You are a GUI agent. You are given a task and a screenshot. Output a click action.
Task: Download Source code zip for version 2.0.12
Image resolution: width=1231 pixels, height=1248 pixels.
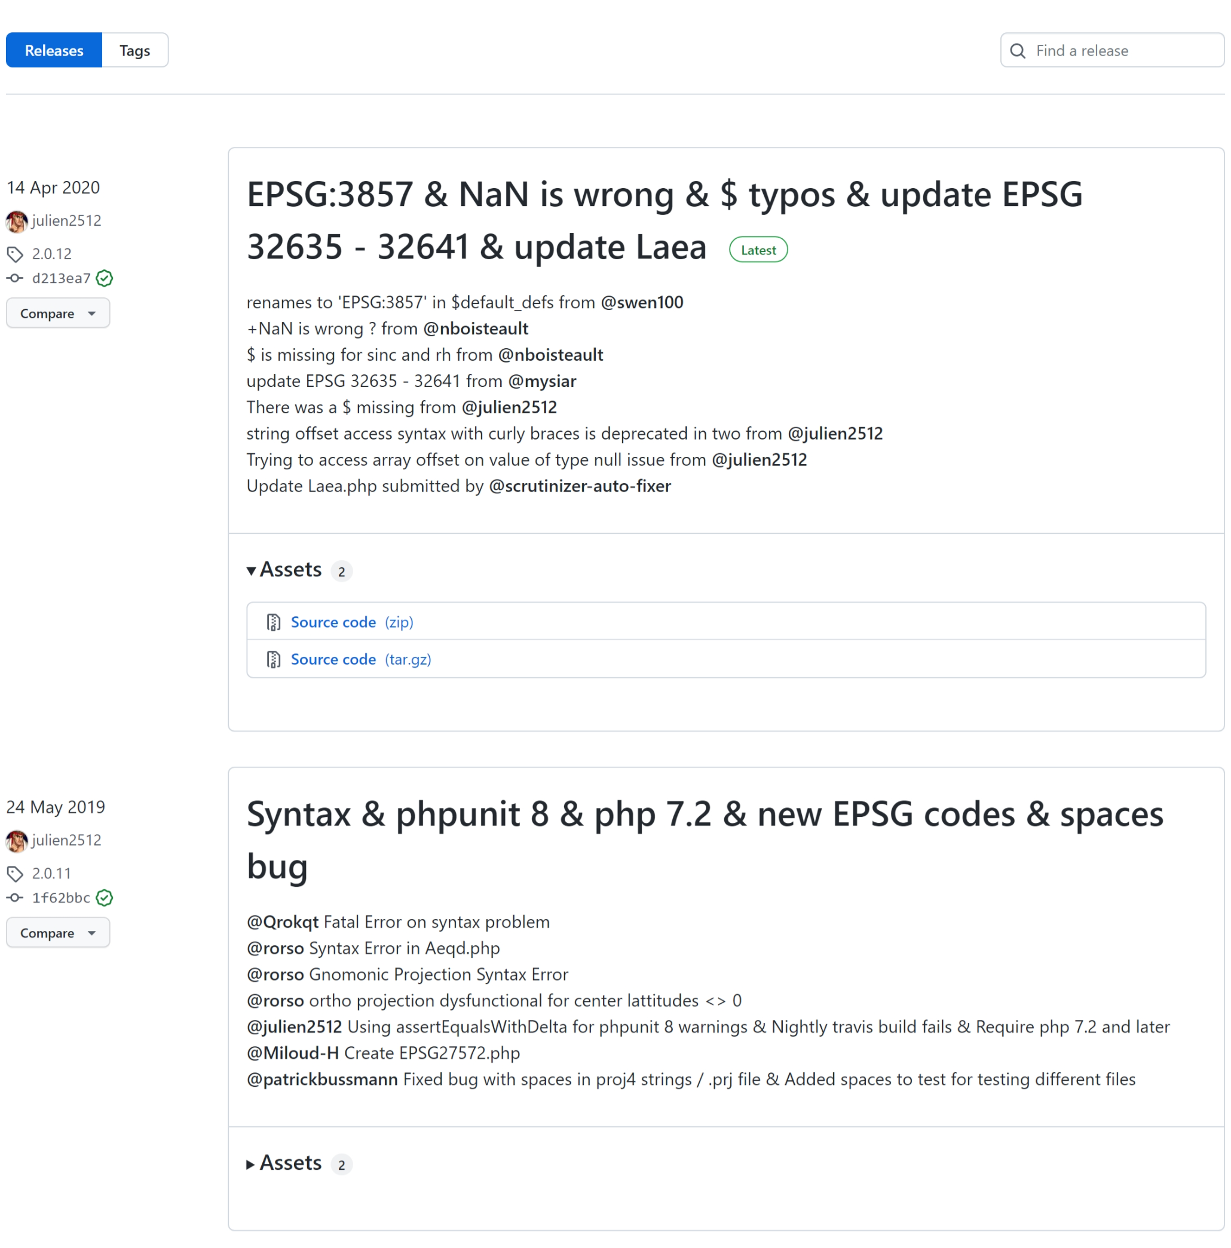(352, 622)
